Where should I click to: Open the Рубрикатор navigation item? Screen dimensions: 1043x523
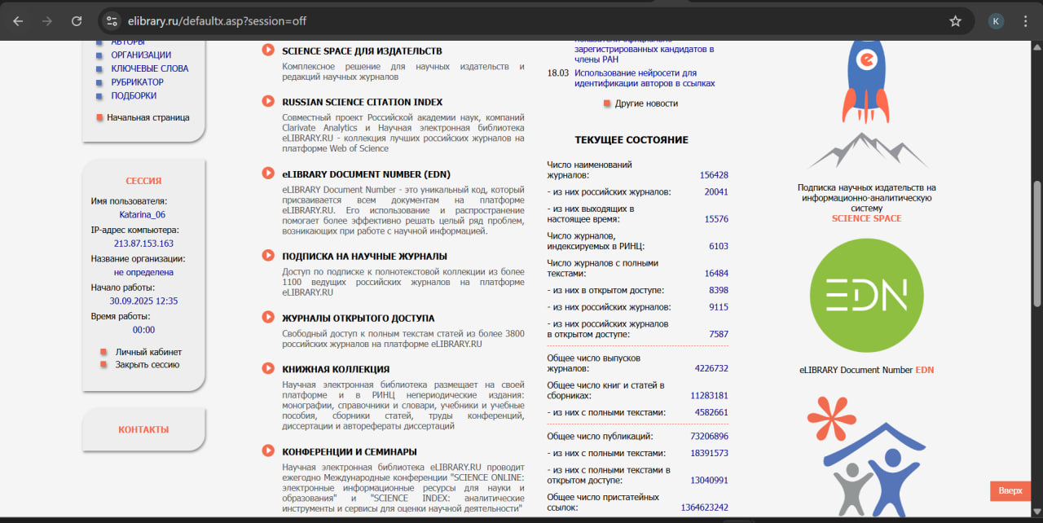pyautogui.click(x=137, y=82)
